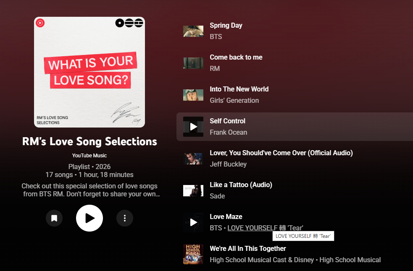Expand the truncated playlist description
The height and width of the screenshot is (271, 413).
pos(91,190)
